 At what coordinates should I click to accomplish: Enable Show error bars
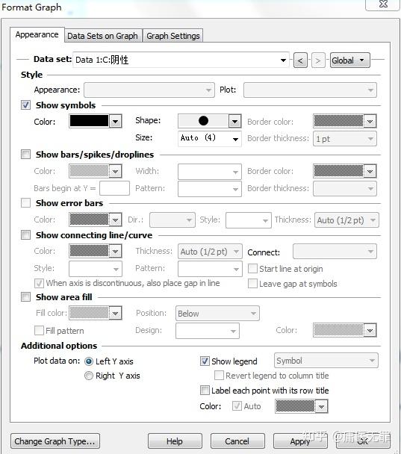(26, 202)
